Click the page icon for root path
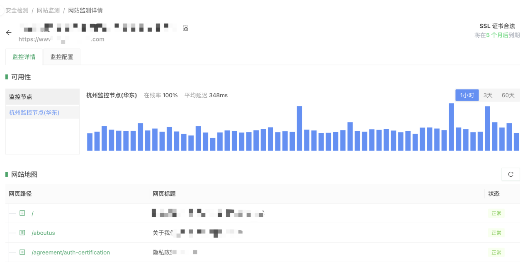Screen dimensions: 525x262 (22, 213)
